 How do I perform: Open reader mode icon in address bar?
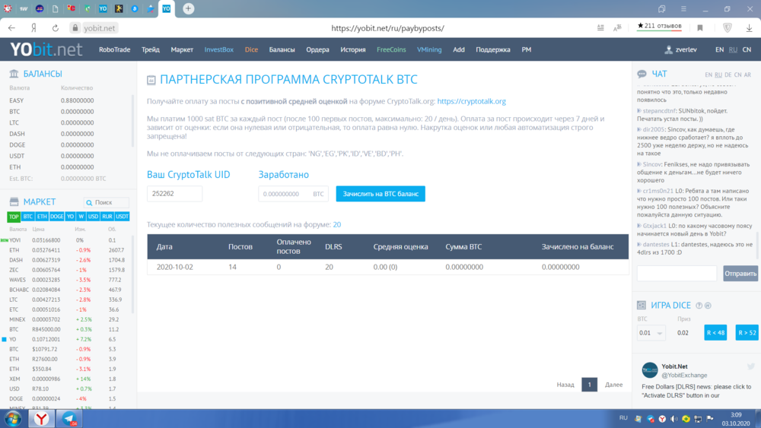600,28
